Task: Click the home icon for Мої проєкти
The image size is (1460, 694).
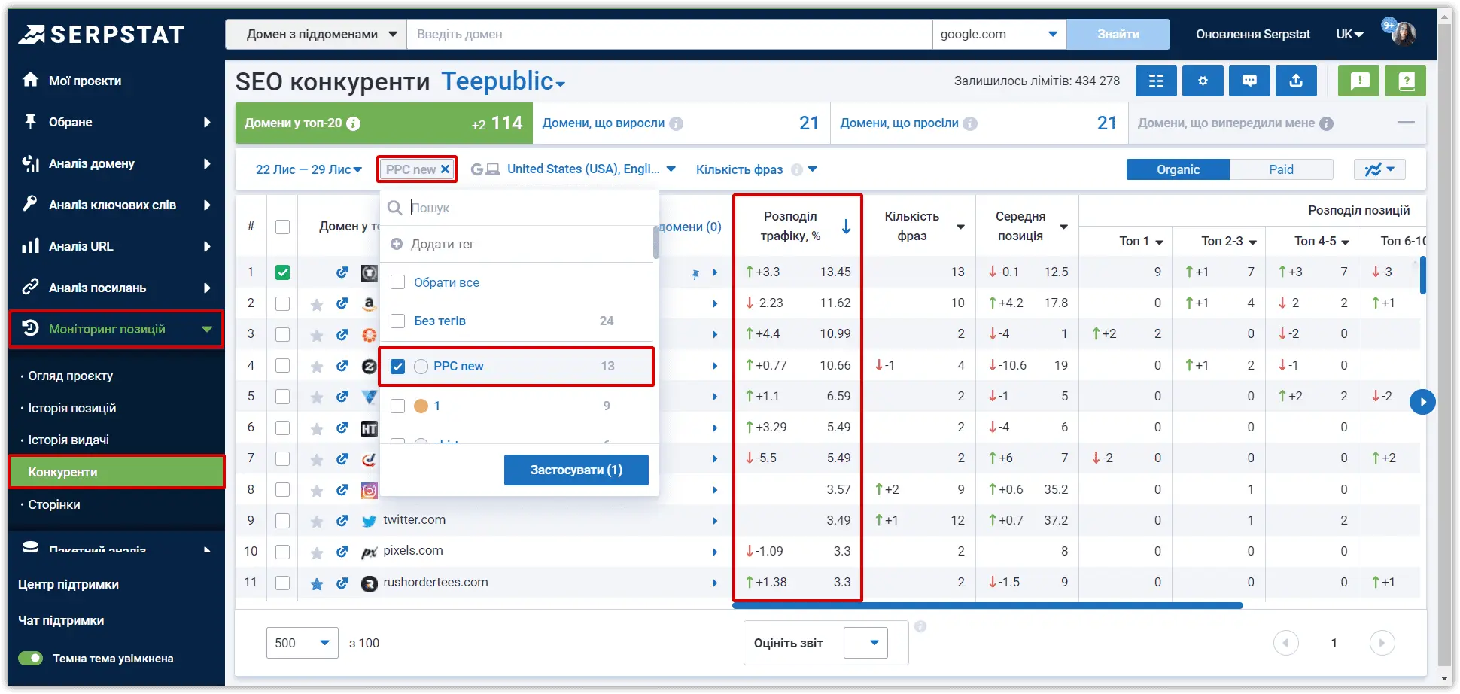Action: coord(30,80)
